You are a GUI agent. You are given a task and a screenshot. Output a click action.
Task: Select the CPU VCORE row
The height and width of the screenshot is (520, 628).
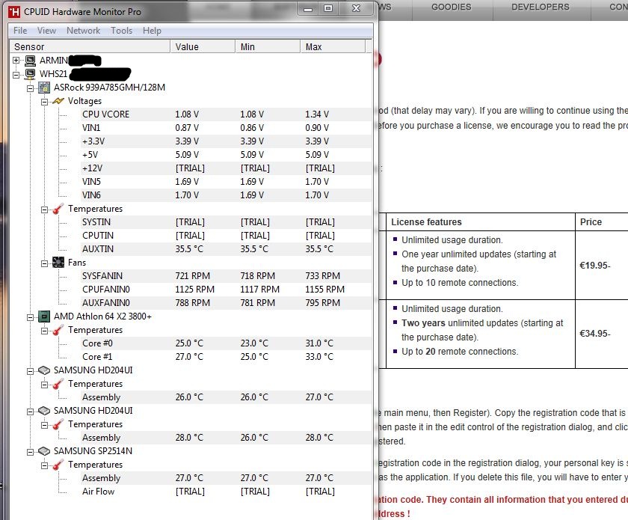point(226,114)
